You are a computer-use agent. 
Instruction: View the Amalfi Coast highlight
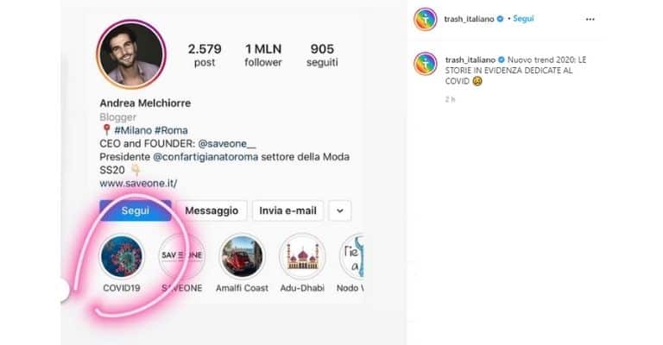pyautogui.click(x=242, y=256)
